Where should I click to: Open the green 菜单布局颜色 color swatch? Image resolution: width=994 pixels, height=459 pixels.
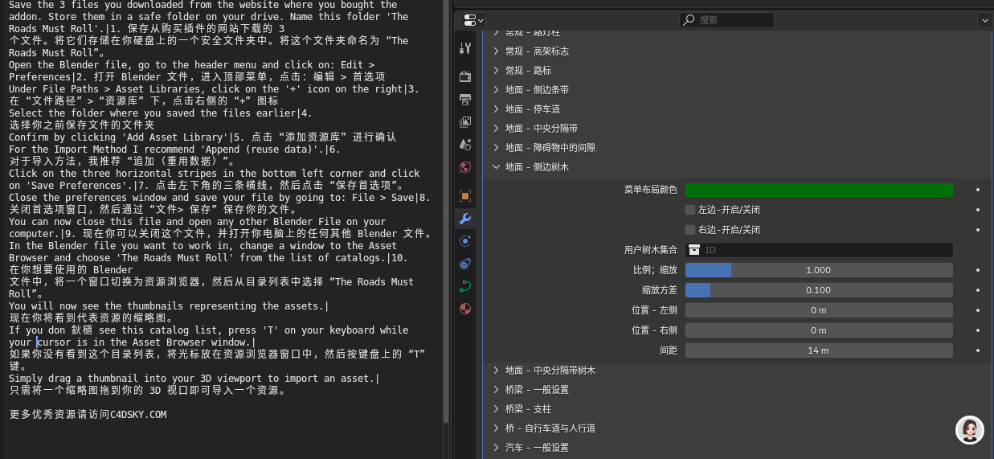tap(819, 191)
